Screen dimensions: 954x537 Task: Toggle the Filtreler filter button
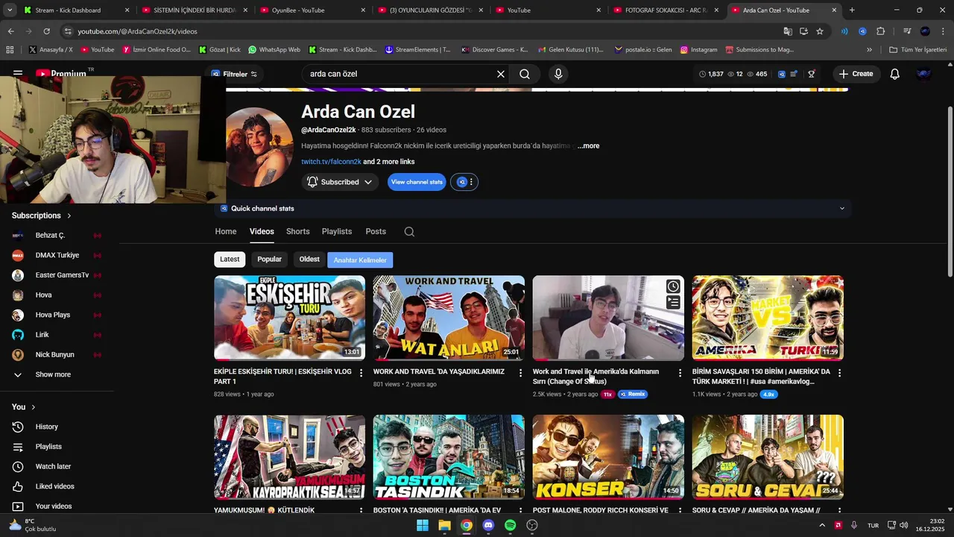pos(233,74)
